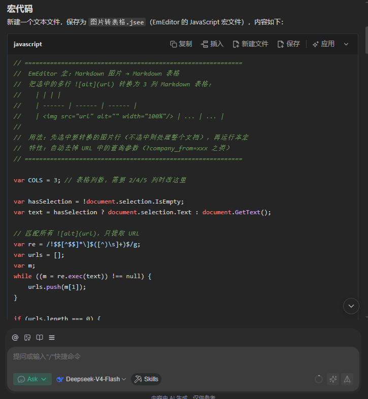Click the while loop code line
Image resolution: width=368 pixels, height=399 pixels.
[x=82, y=276]
